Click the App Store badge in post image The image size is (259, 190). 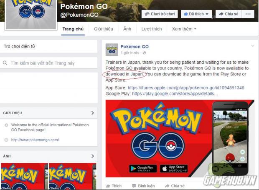pyautogui.click(x=174, y=169)
